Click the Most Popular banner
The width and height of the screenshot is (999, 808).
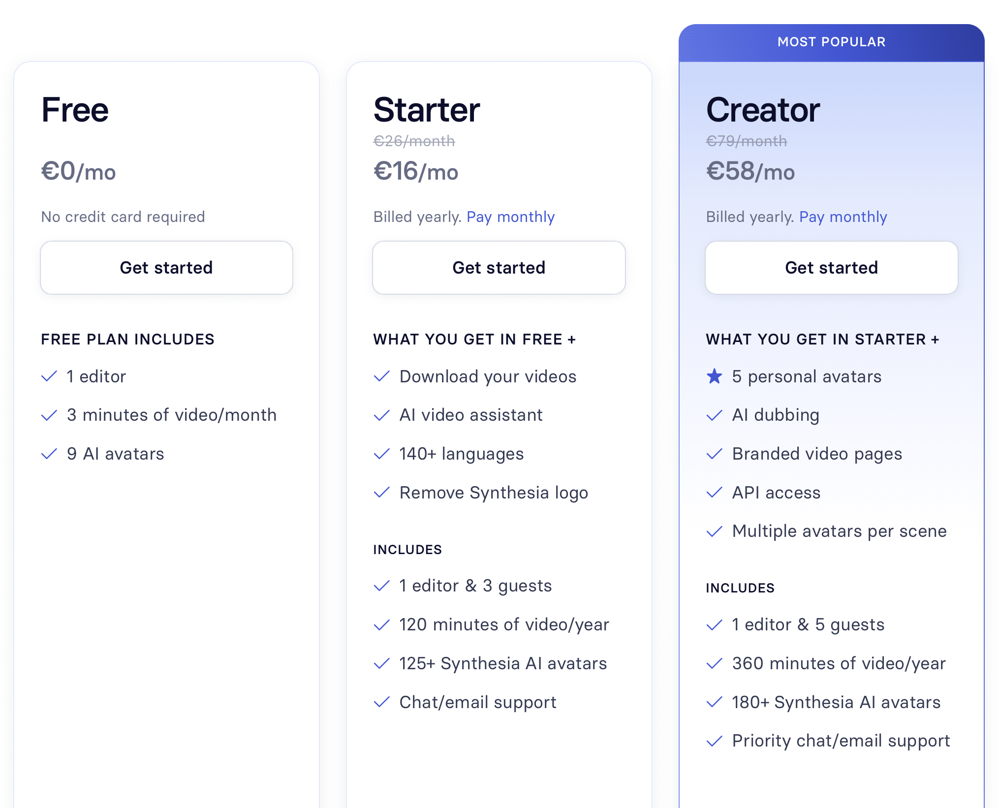click(x=831, y=42)
